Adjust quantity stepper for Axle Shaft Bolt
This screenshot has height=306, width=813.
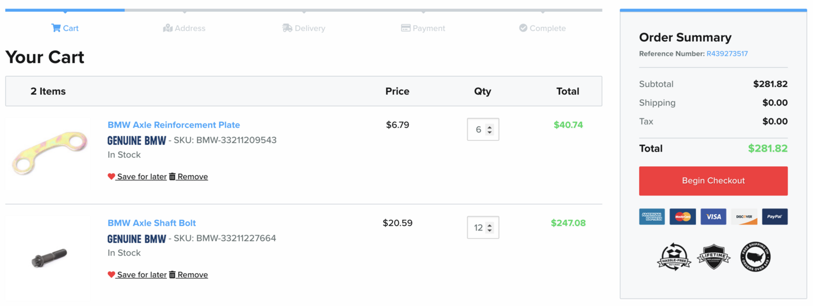489,228
